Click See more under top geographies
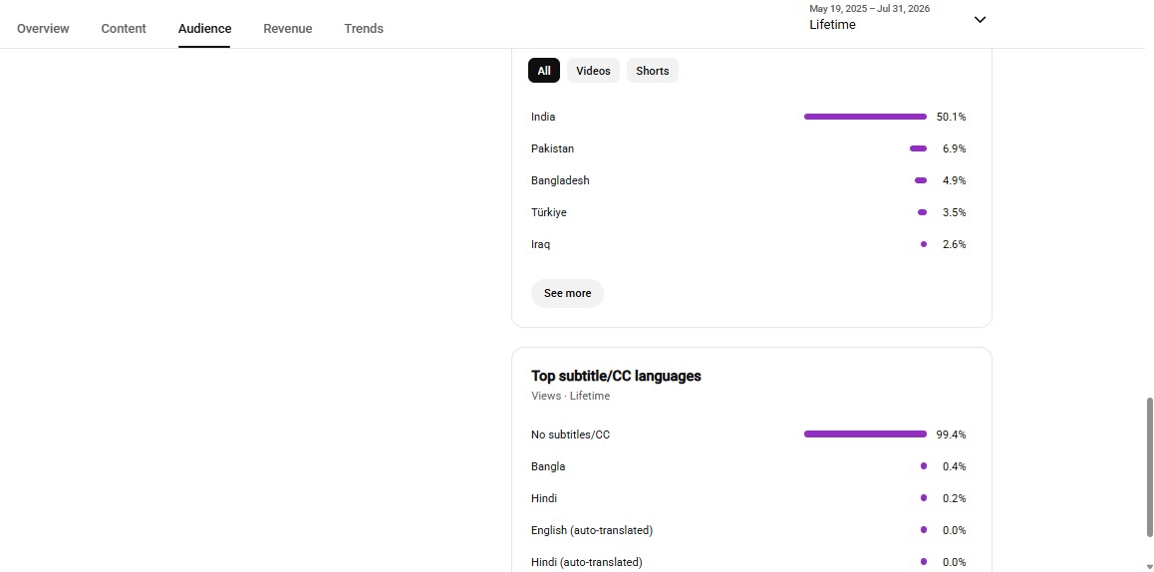1154x572 pixels. click(567, 293)
